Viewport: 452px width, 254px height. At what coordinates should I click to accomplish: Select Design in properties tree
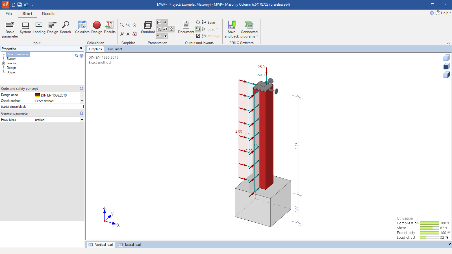[x=11, y=68]
